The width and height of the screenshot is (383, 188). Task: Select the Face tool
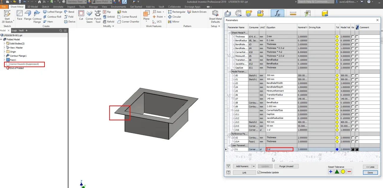(x=19, y=16)
